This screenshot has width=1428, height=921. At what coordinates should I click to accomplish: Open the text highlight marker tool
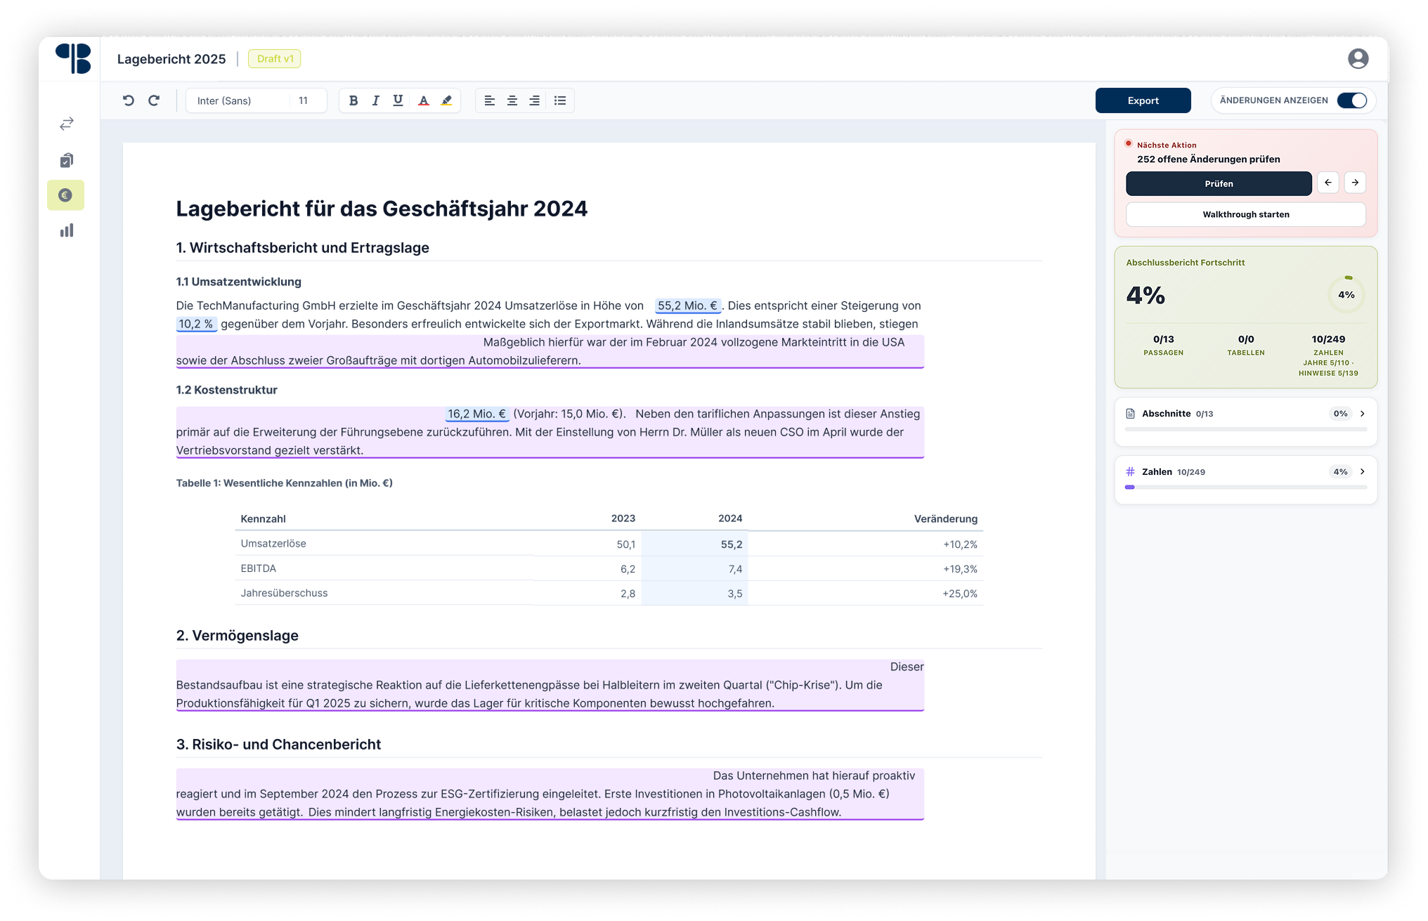[x=446, y=100]
